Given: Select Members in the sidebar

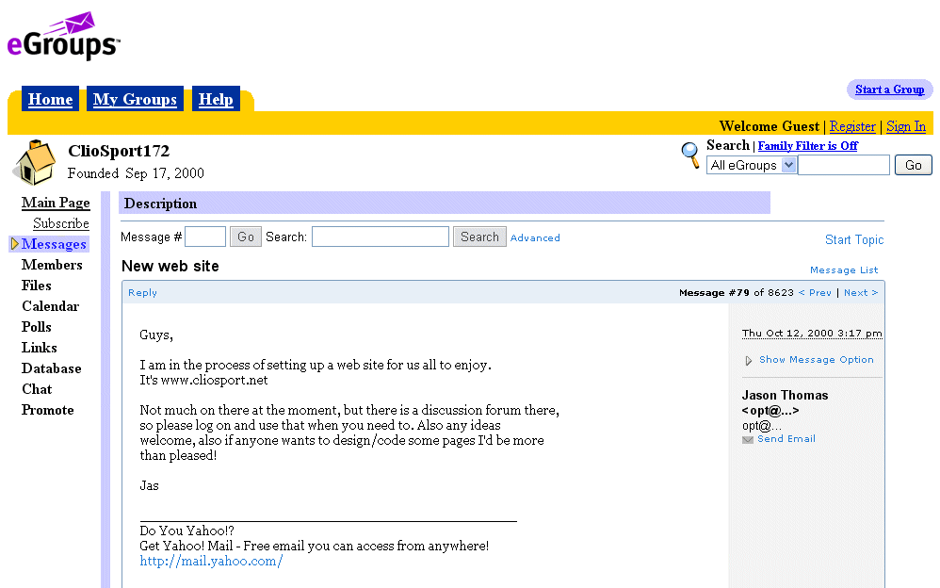Looking at the screenshot, I should (x=52, y=265).
